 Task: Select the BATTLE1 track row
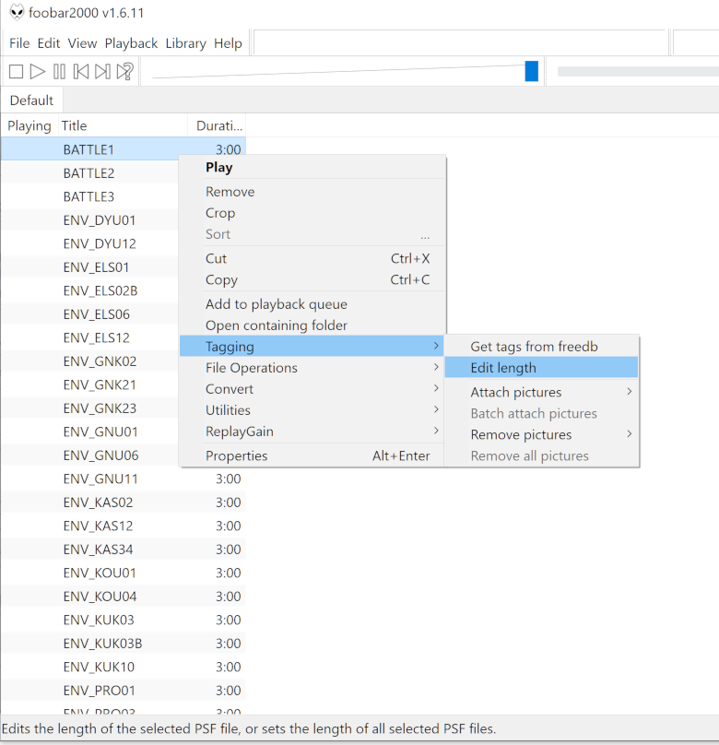124,149
